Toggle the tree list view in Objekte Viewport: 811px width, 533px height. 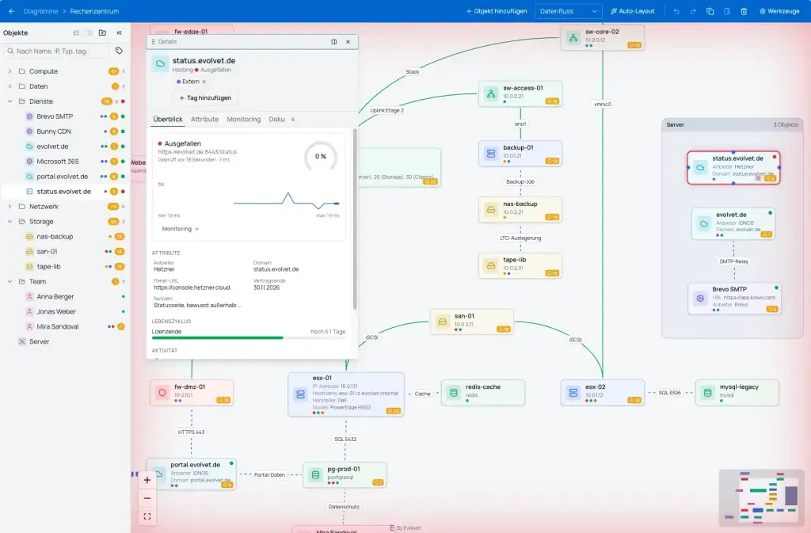click(77, 32)
